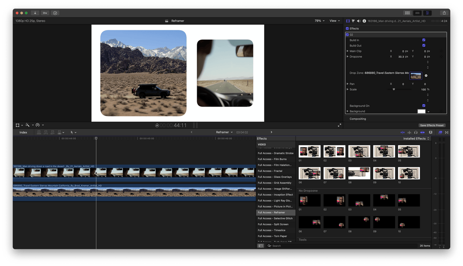Open the Select arrow tool dropdown

tap(76, 132)
